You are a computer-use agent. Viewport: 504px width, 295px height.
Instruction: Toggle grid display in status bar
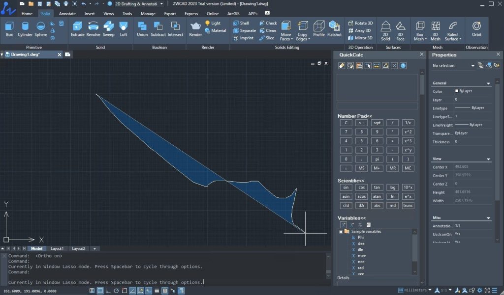pos(100,291)
